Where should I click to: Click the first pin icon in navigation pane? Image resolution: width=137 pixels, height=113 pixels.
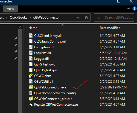(16, 38)
